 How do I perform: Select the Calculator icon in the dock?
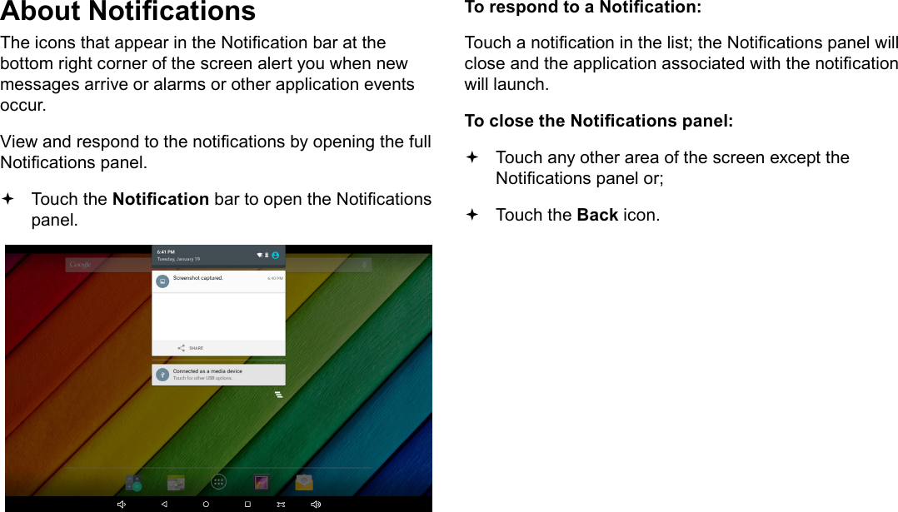pyautogui.click(x=134, y=482)
